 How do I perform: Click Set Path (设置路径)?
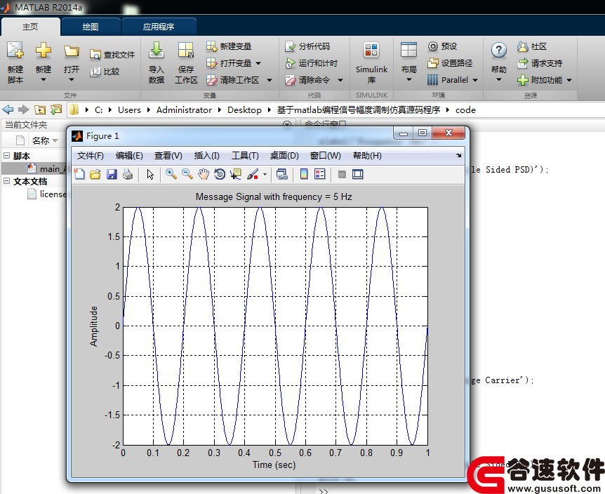[451, 63]
